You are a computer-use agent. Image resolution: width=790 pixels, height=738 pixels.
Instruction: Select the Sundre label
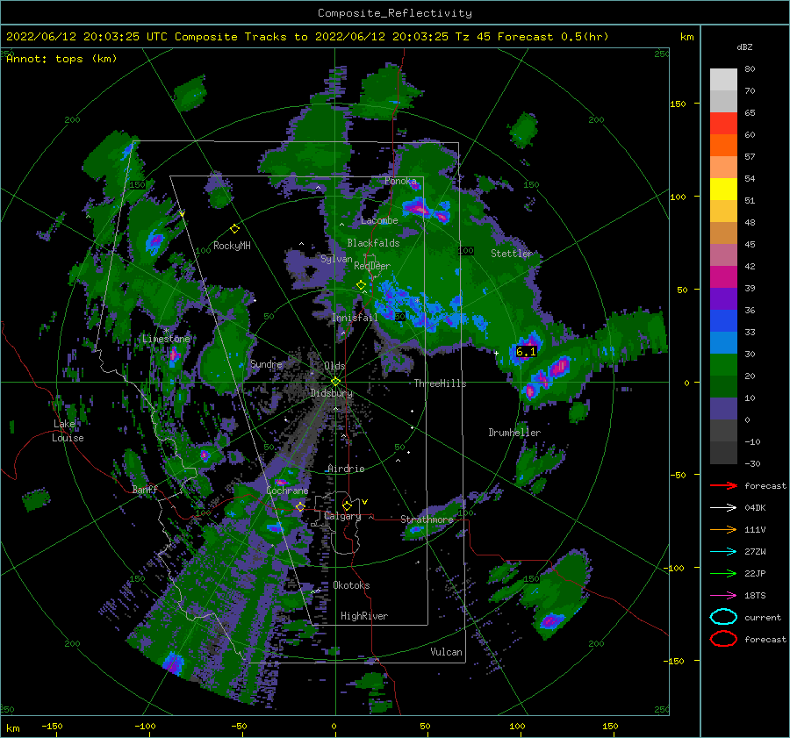(267, 363)
